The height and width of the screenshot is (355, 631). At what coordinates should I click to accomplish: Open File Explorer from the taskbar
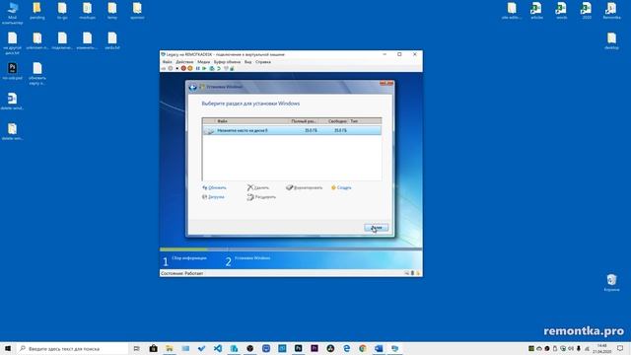click(x=170, y=348)
